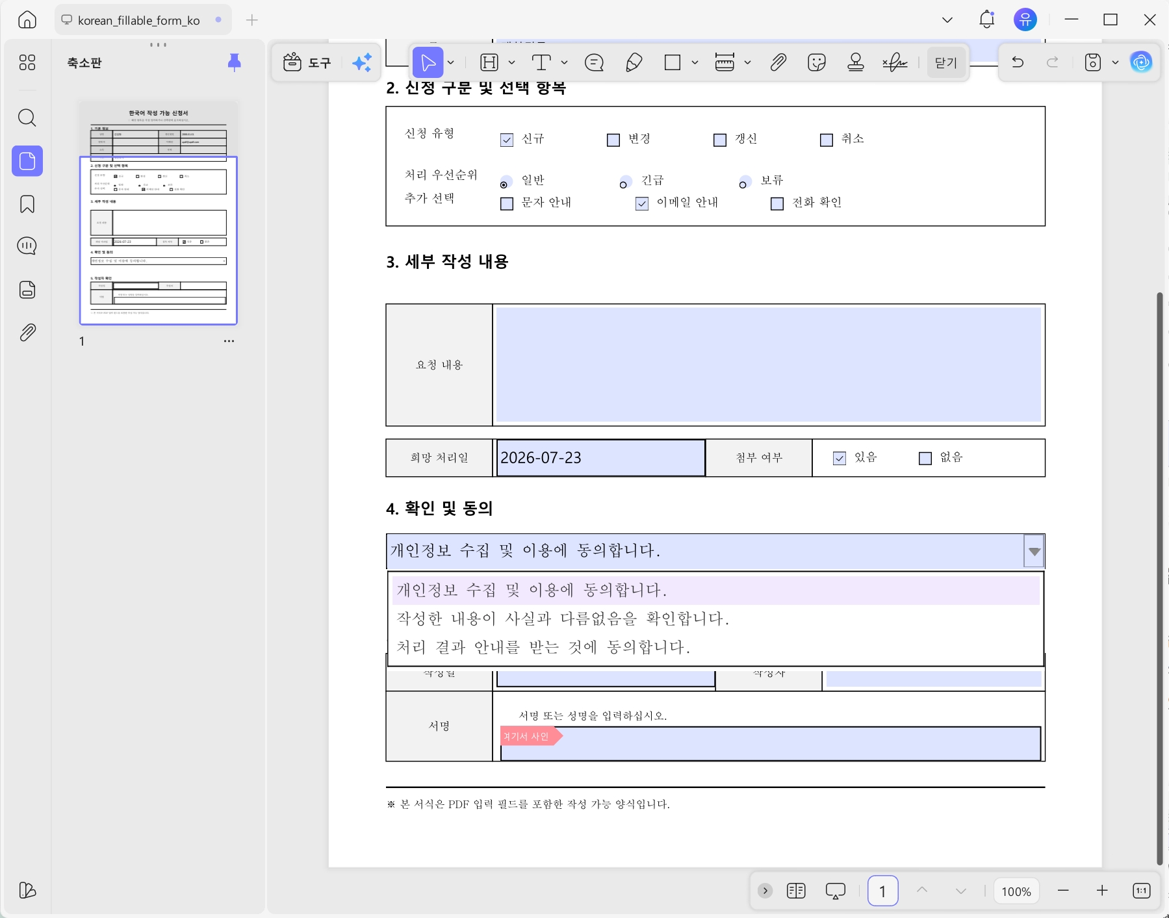
Task: Attach a file with paperclip tool
Action: (778, 62)
